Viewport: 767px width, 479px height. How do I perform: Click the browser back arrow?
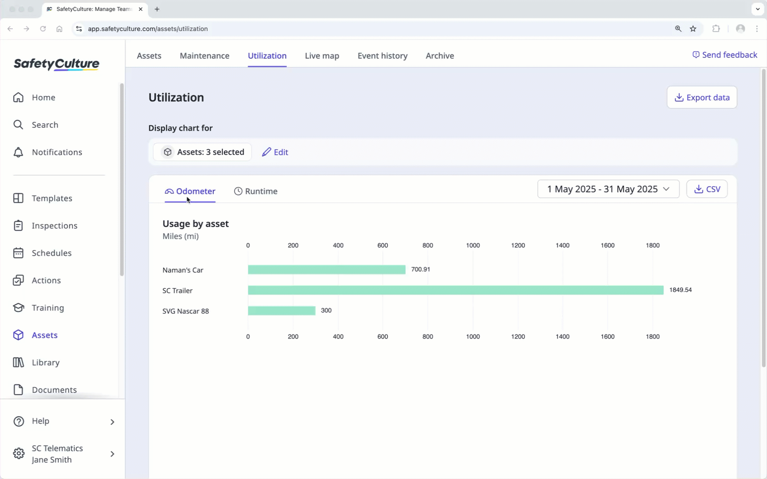[10, 29]
